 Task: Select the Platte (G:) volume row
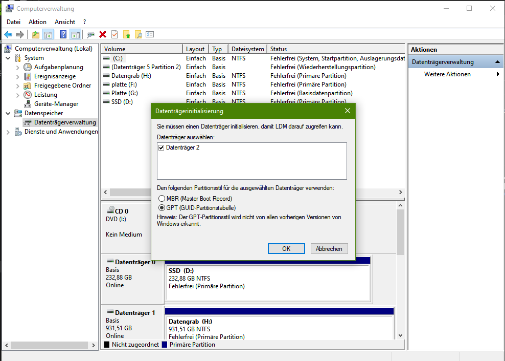click(x=253, y=93)
